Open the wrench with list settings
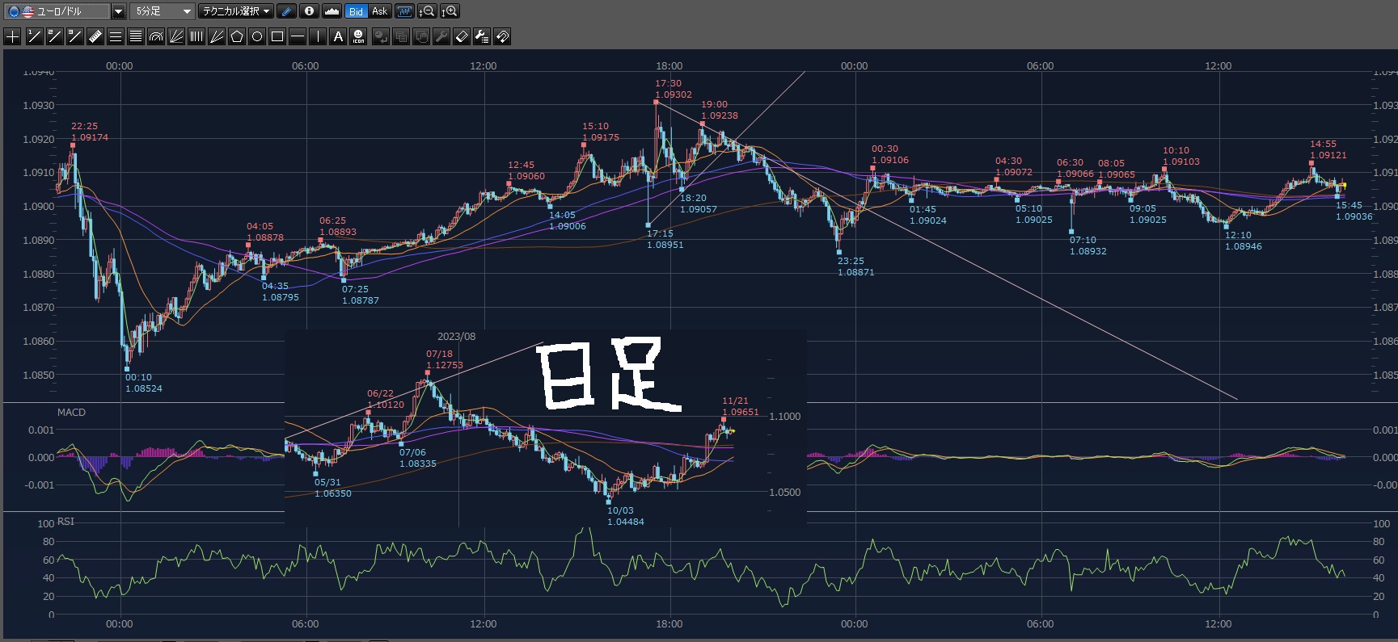The height and width of the screenshot is (642, 1398). 482,36
